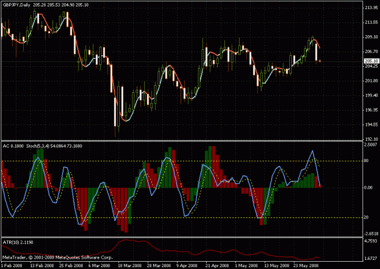
Task: Select the -2.6518 oscillator scale value
Action: click(371, 234)
